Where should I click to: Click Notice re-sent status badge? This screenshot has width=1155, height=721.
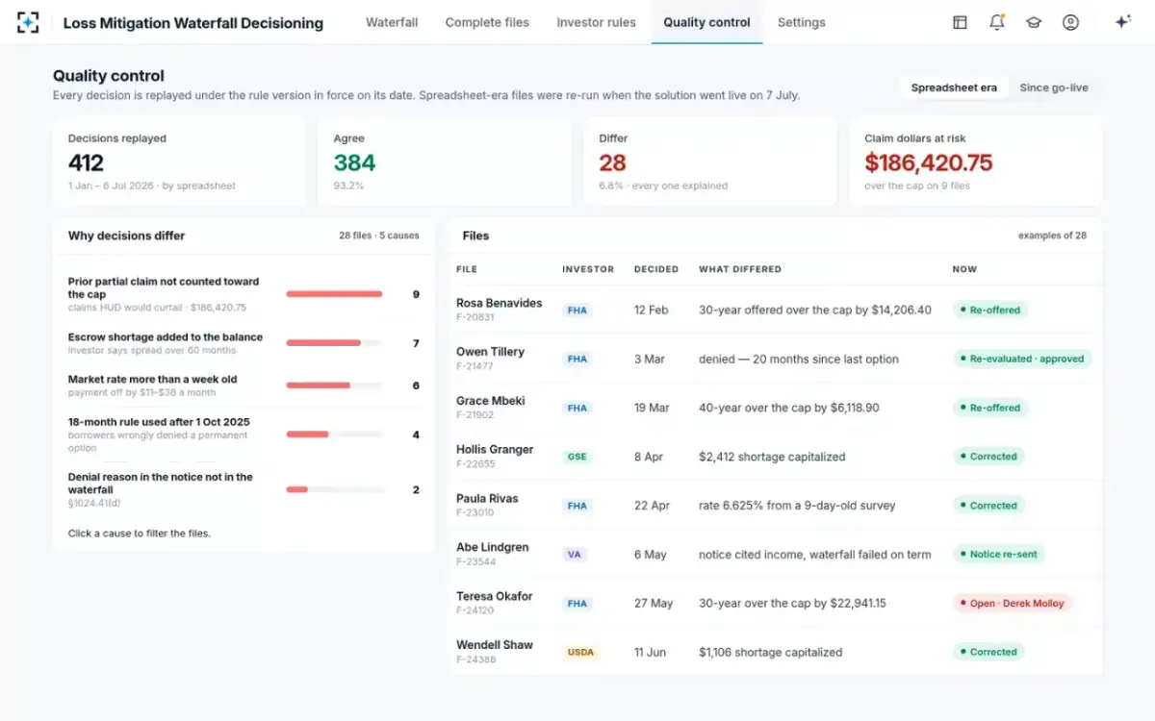click(998, 554)
